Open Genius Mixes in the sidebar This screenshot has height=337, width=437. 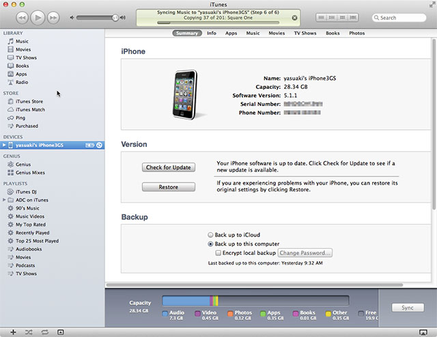[x=31, y=172]
